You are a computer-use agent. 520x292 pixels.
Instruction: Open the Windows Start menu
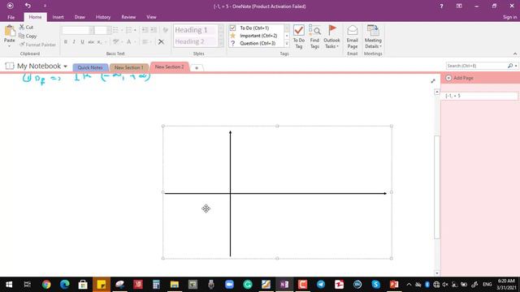coord(9,285)
